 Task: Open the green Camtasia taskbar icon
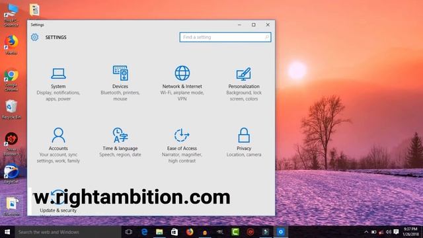pyautogui.click(x=235, y=232)
